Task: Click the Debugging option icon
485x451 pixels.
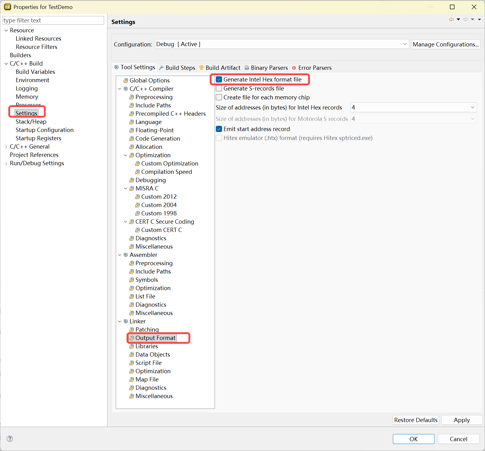Action: (x=131, y=180)
